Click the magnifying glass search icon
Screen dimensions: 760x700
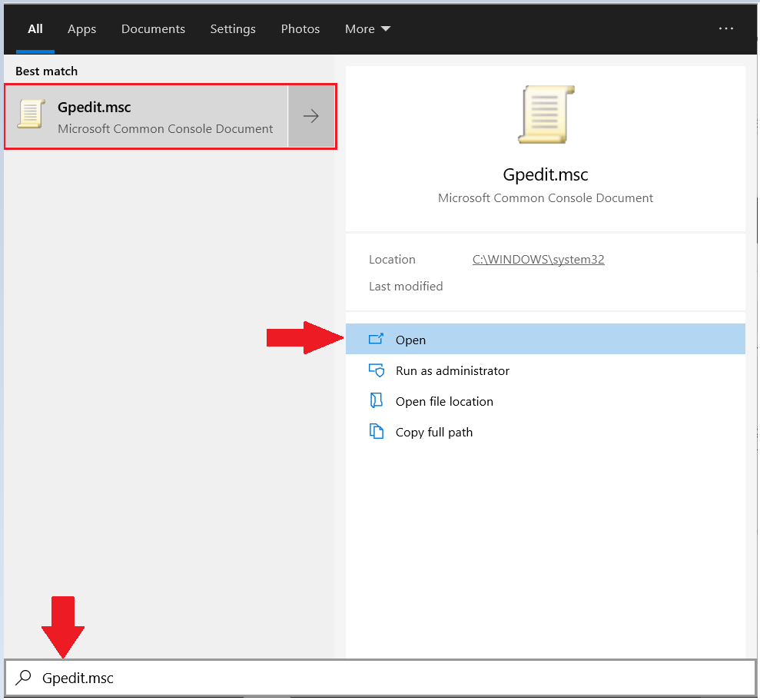point(25,678)
